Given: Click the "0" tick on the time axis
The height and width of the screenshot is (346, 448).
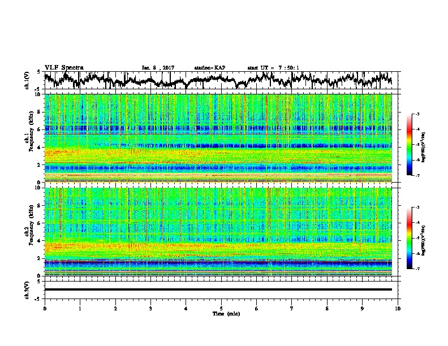Looking at the screenshot, I should (45, 309).
